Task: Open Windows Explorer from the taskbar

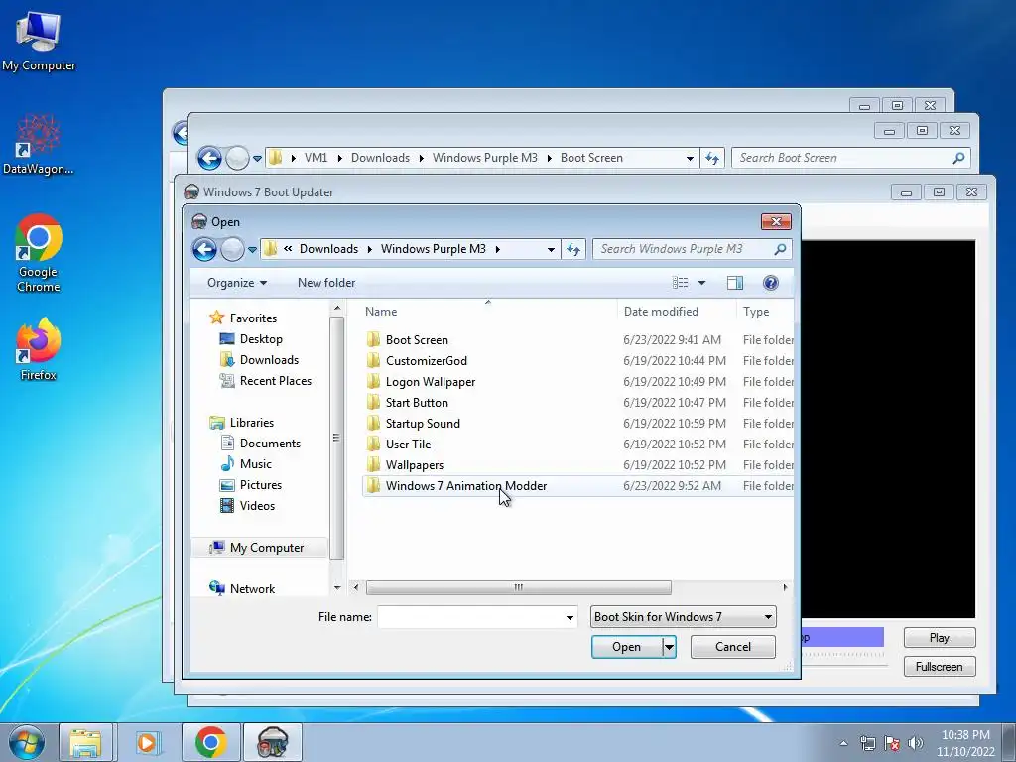Action: point(85,742)
